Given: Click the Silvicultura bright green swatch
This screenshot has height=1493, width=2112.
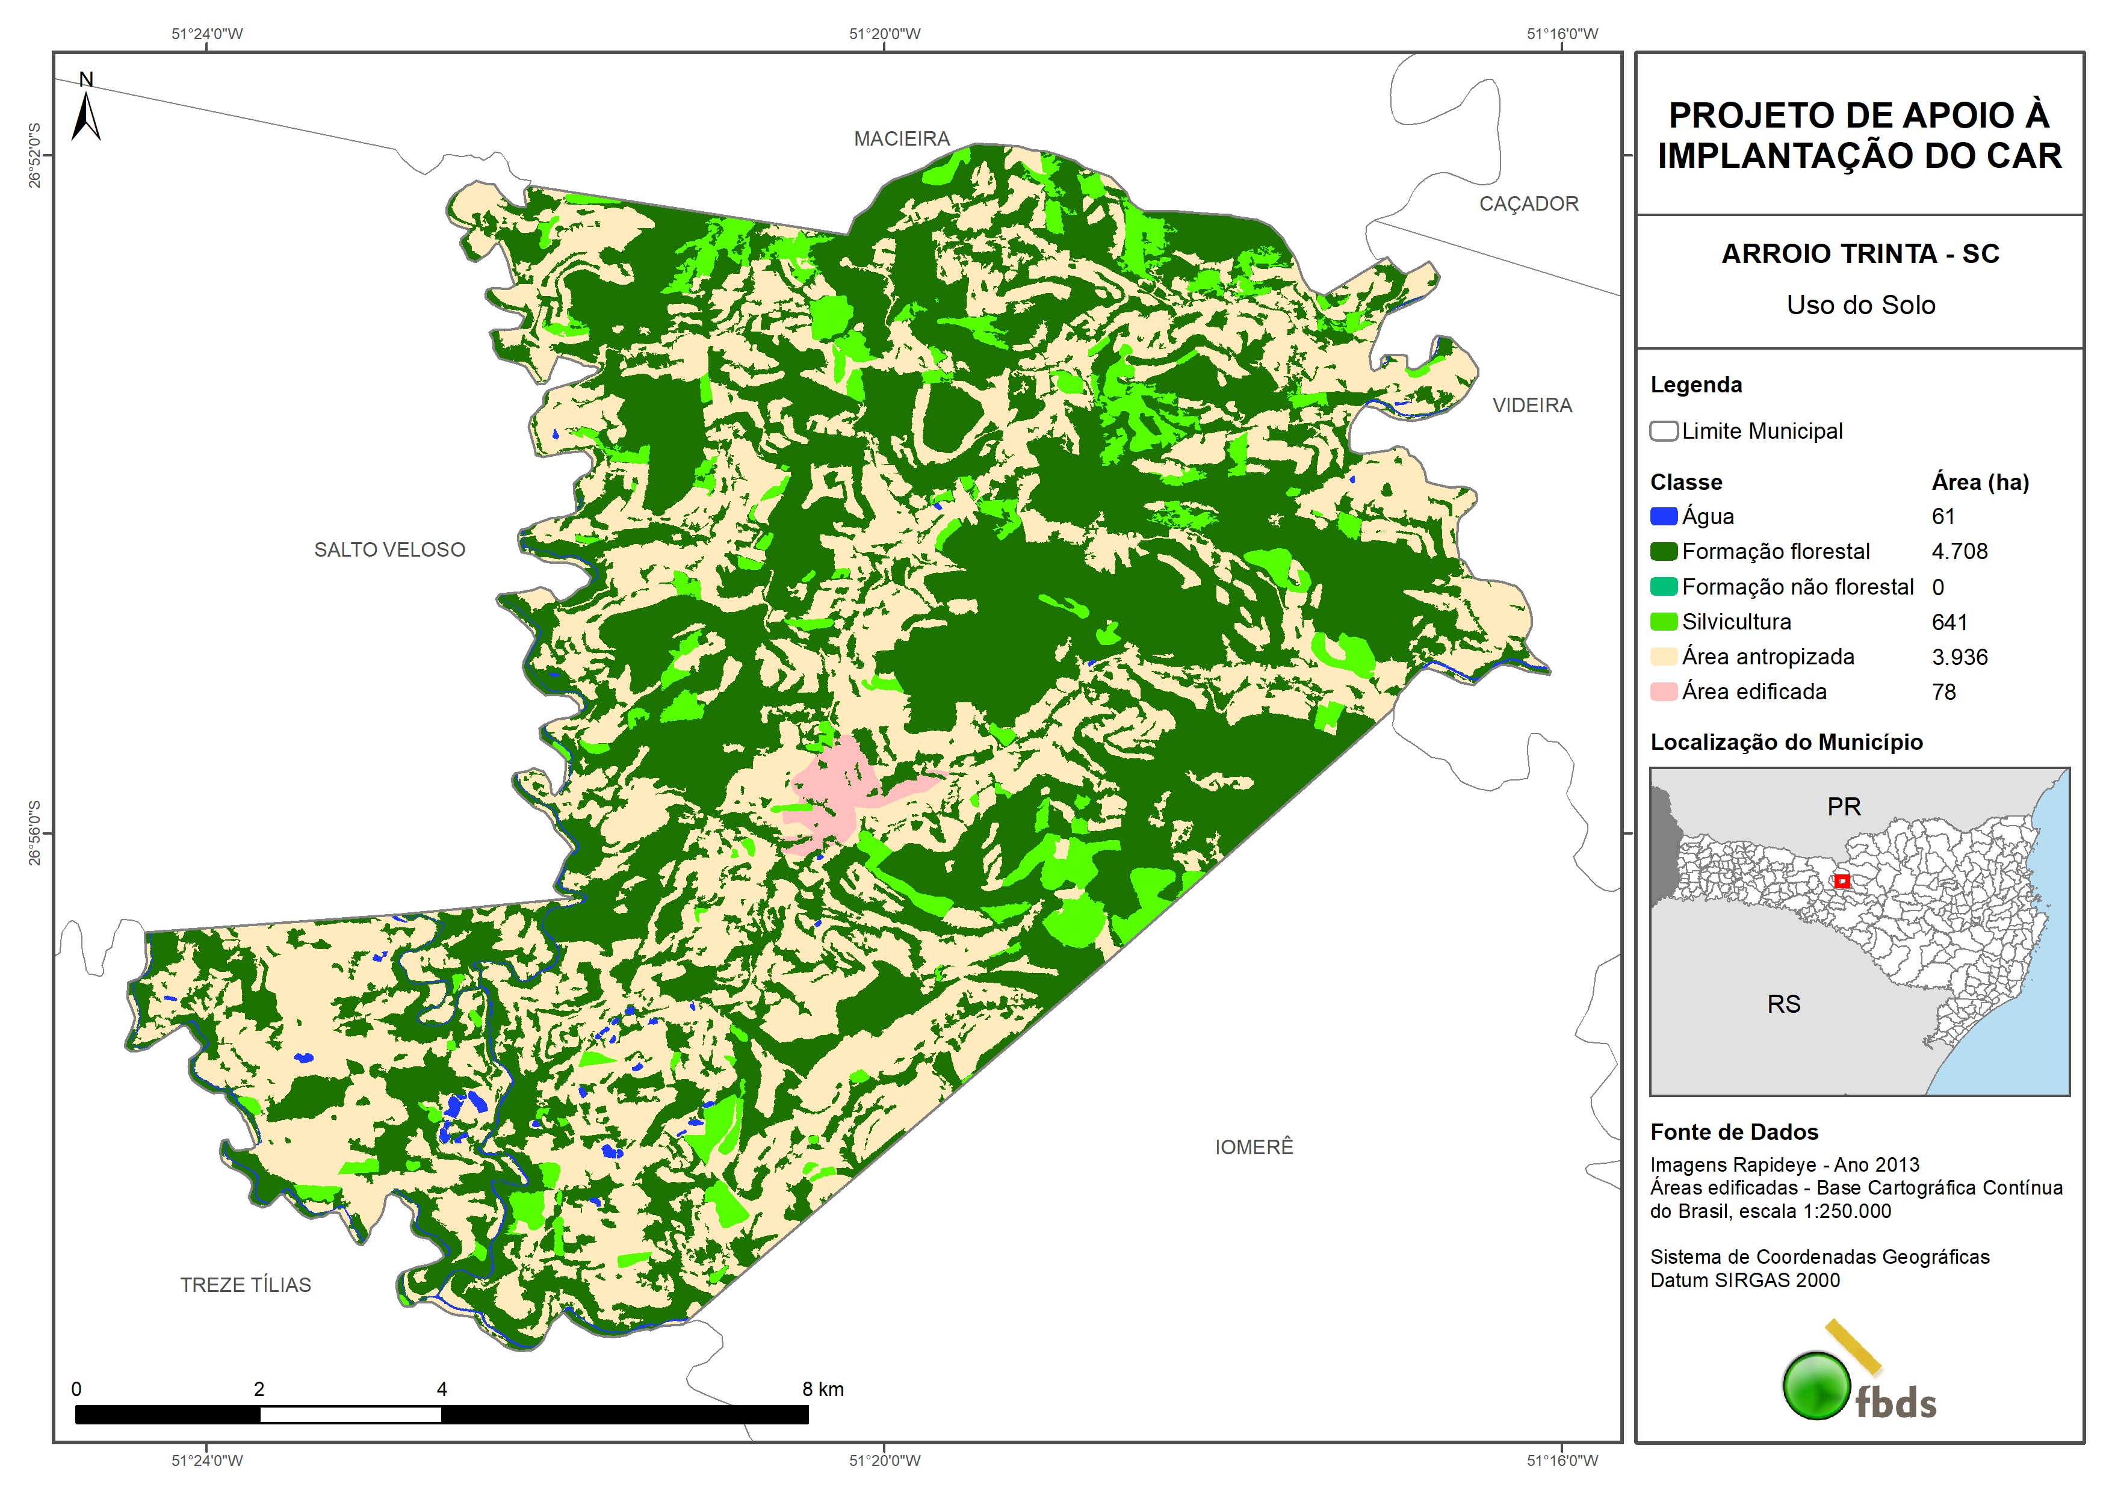Looking at the screenshot, I should (x=1663, y=622).
